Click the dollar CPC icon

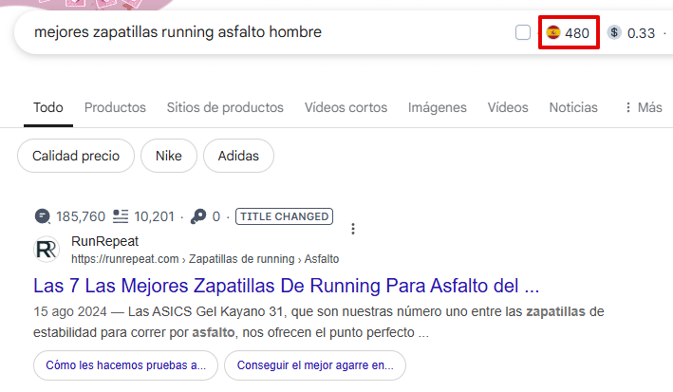tap(614, 32)
